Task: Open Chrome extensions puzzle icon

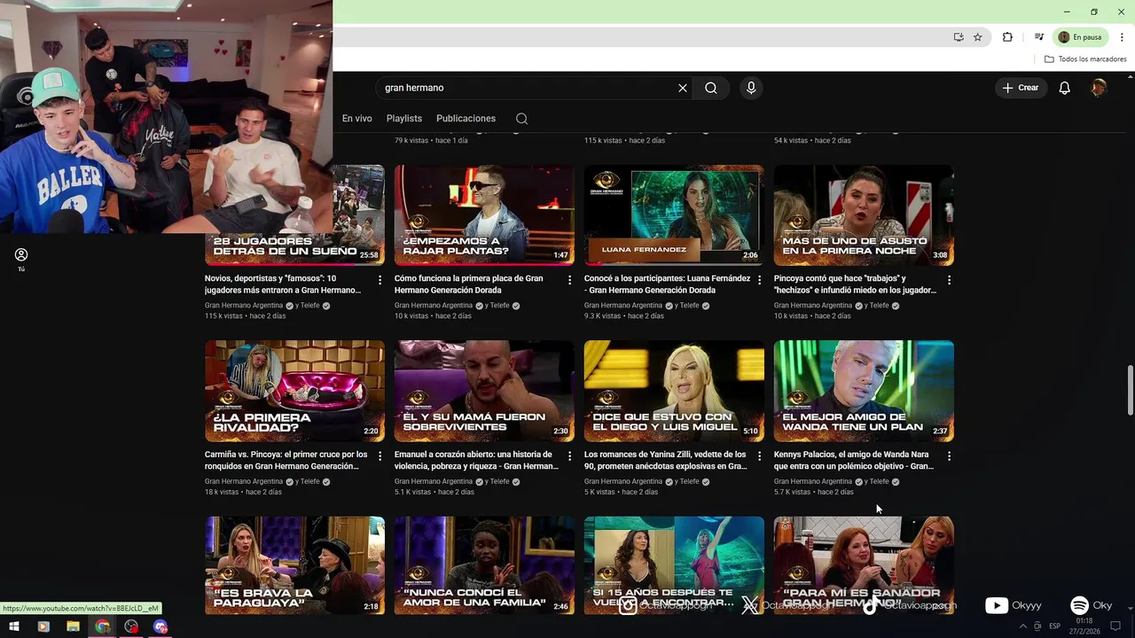Action: click(x=1007, y=37)
